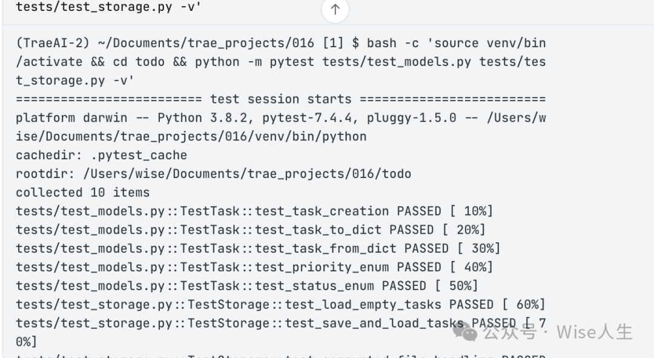Screen dimensions: 654x358
Task: Click the up arrow scroll button
Action: [335, 10]
